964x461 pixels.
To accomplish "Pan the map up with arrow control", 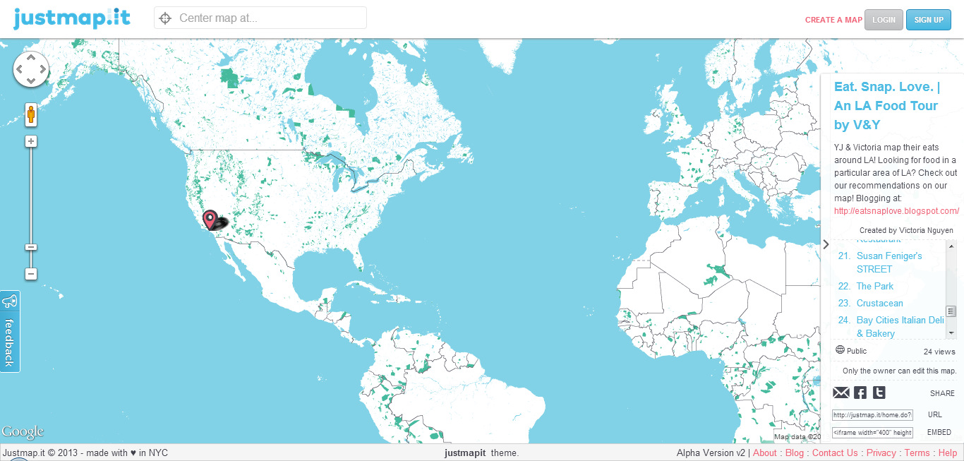I will point(31,59).
